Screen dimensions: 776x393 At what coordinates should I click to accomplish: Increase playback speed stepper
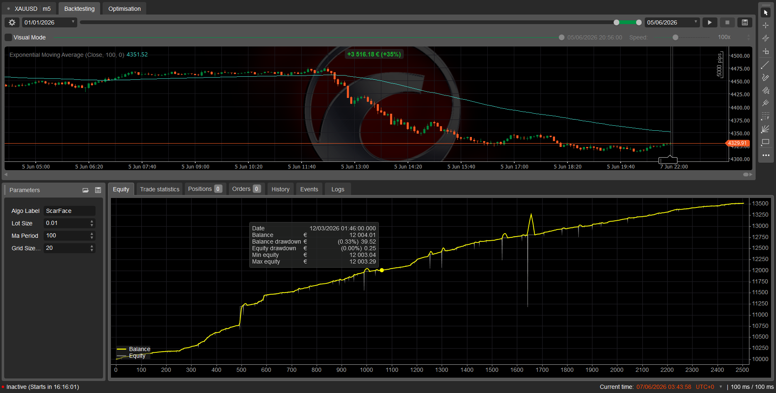pyautogui.click(x=749, y=36)
